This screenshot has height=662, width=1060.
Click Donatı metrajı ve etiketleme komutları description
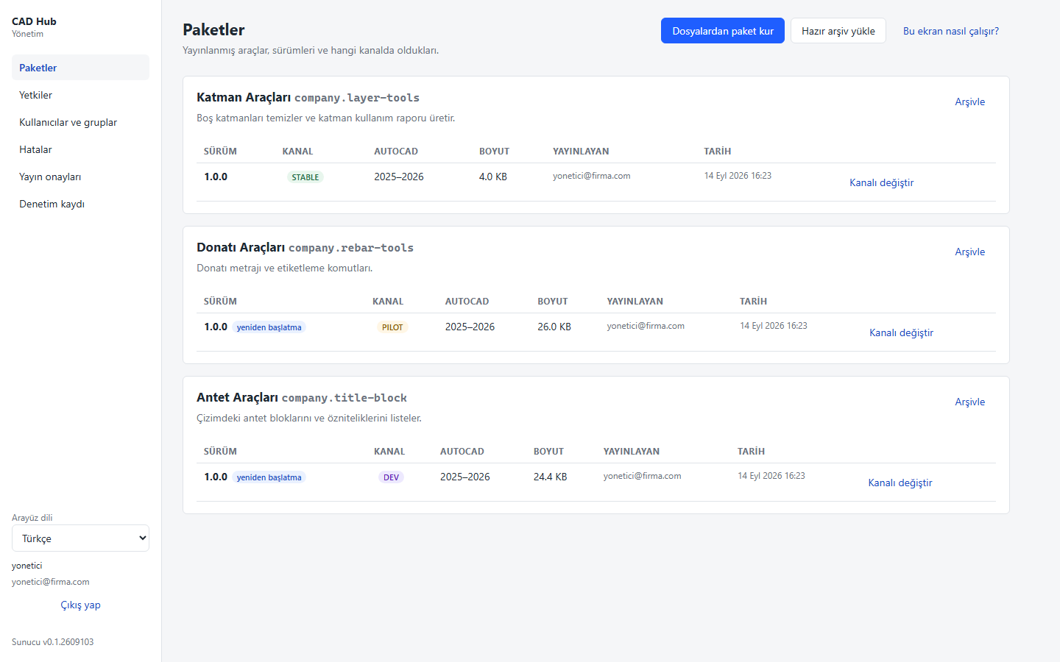tap(285, 268)
